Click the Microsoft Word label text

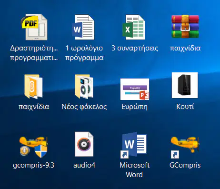(134, 170)
